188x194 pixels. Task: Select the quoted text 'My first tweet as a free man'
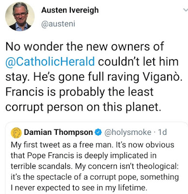61,145
